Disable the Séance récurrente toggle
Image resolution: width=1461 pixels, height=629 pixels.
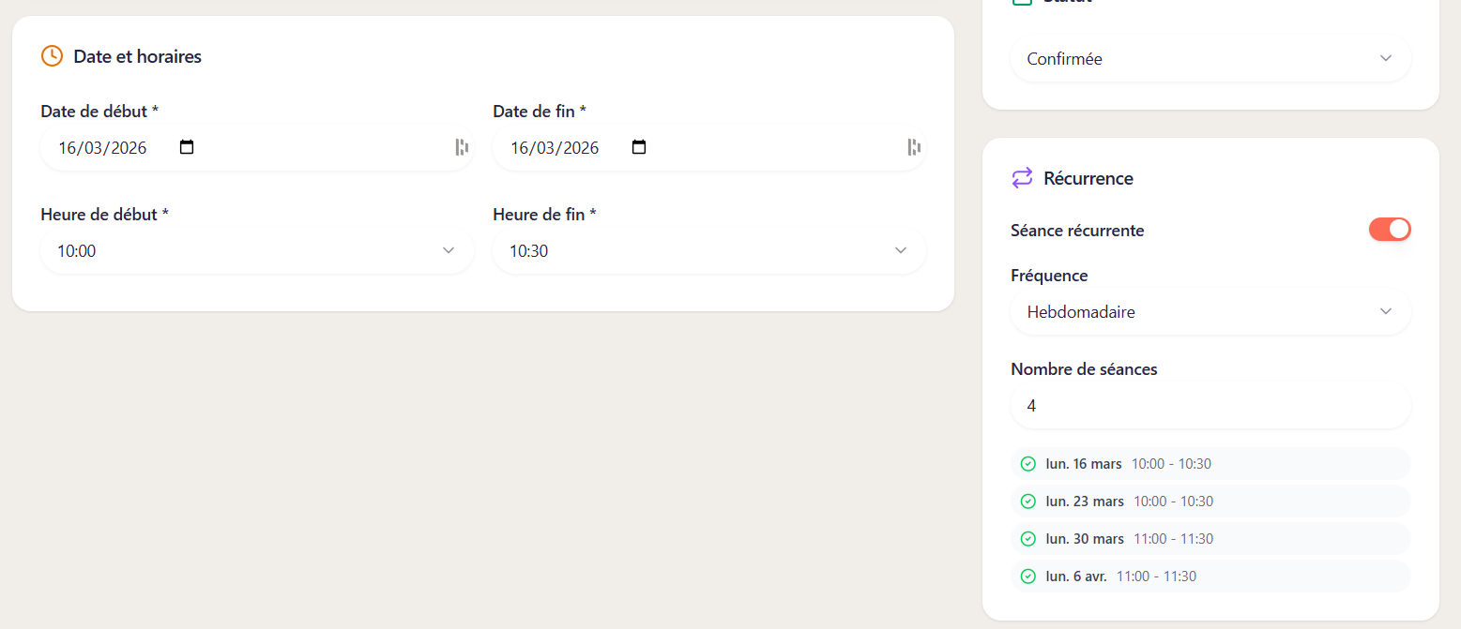click(x=1390, y=229)
